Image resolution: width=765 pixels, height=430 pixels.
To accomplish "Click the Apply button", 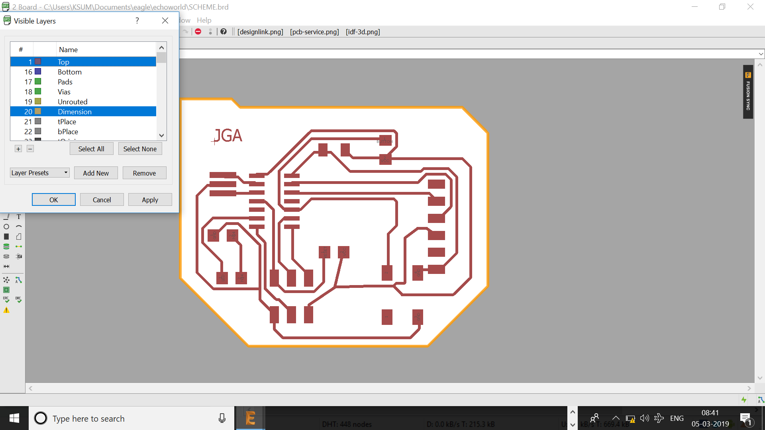I will click(150, 200).
